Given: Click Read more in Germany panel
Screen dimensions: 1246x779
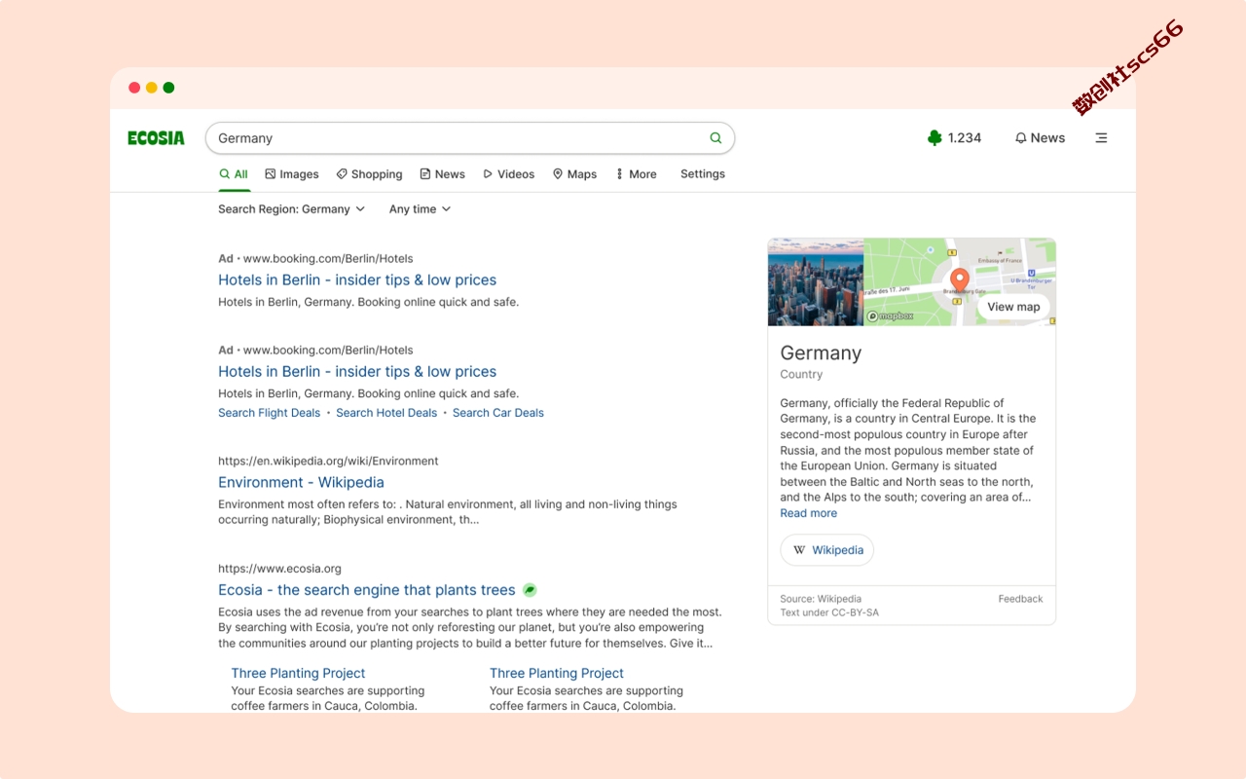Looking at the screenshot, I should 808,513.
